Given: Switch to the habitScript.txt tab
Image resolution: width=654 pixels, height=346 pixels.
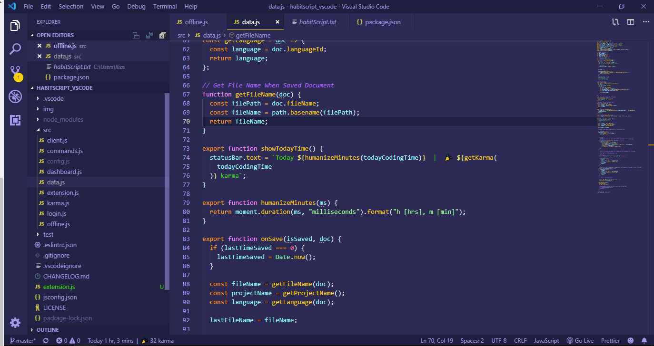Looking at the screenshot, I should [317, 22].
